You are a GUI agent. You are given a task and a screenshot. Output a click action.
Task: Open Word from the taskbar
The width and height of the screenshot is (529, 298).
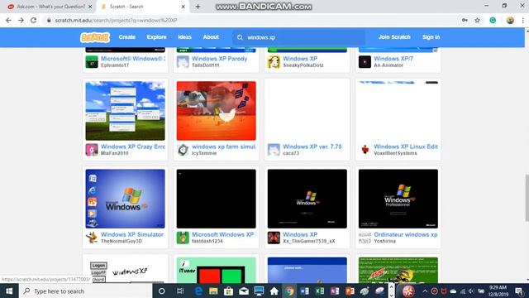pos(305,291)
